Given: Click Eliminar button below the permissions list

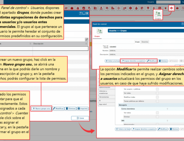Looking at the screenshot, I should click(x=174, y=129).
